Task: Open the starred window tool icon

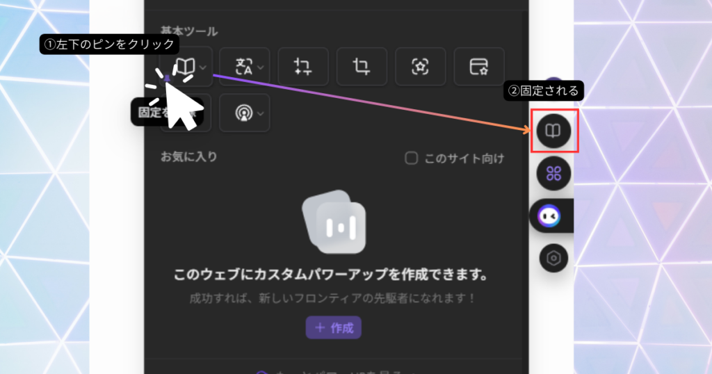Action: click(479, 67)
